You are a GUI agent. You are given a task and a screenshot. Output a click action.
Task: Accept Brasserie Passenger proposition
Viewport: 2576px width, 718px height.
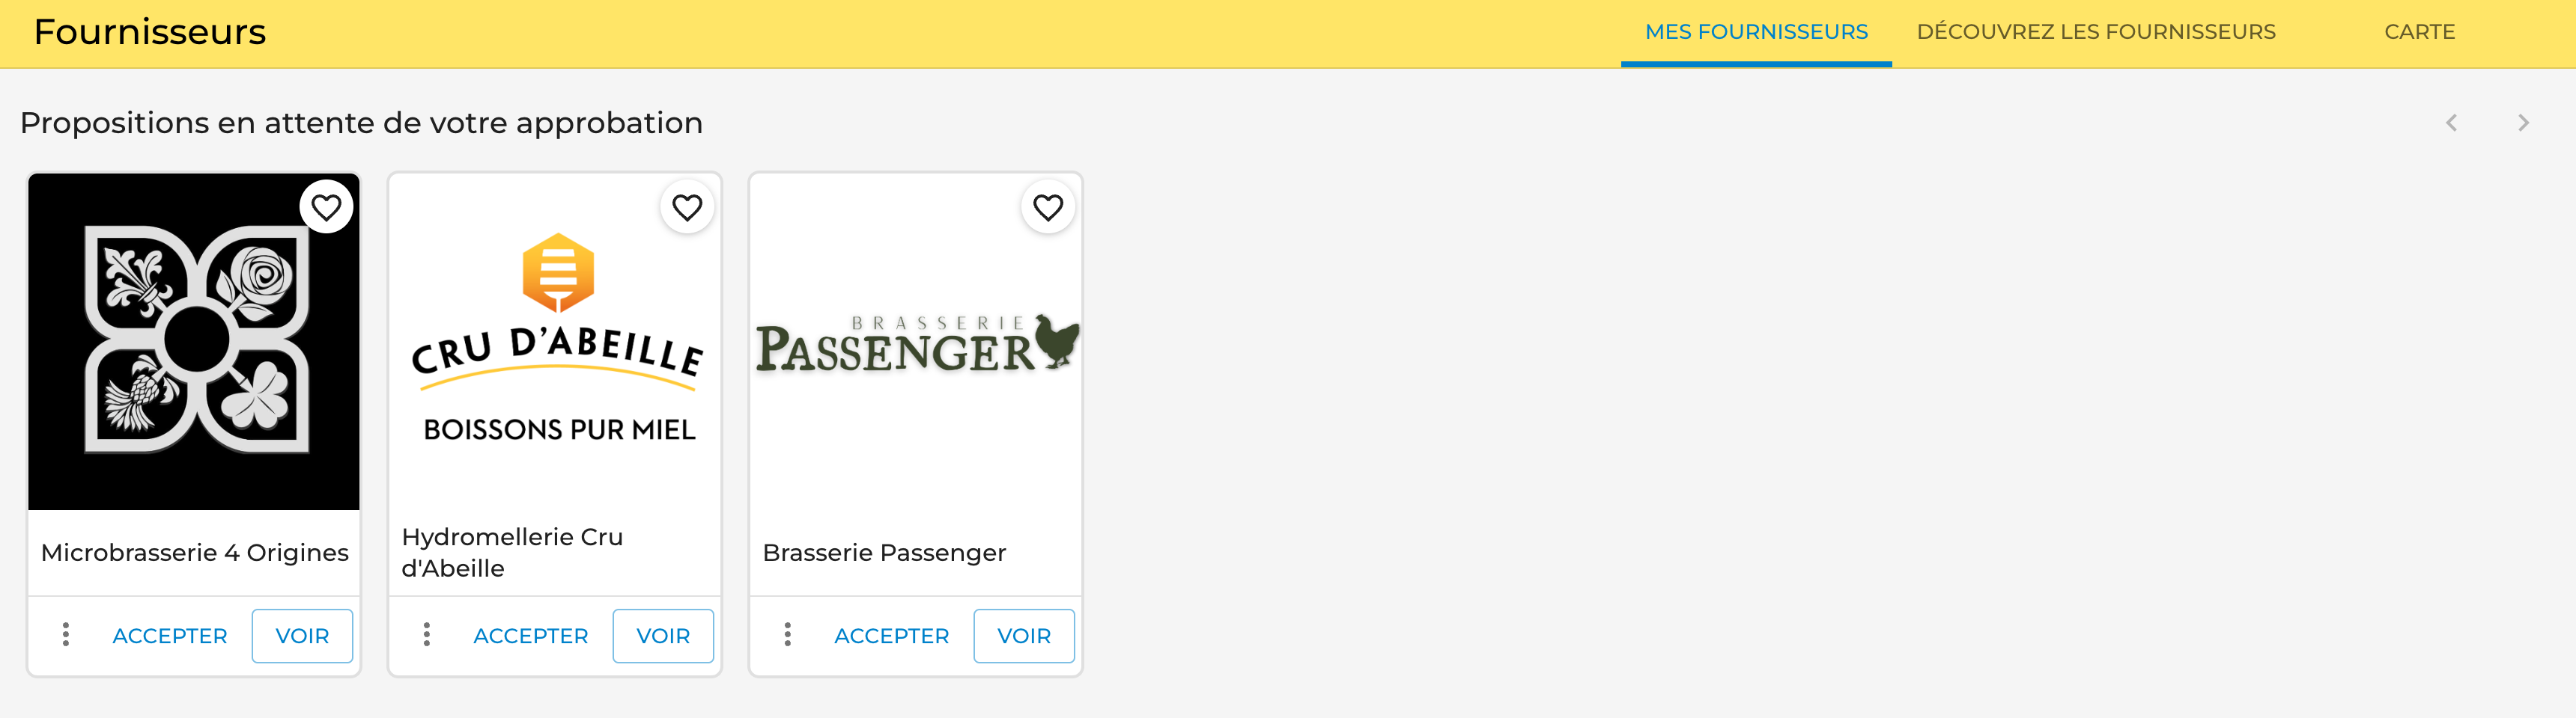tap(892, 636)
